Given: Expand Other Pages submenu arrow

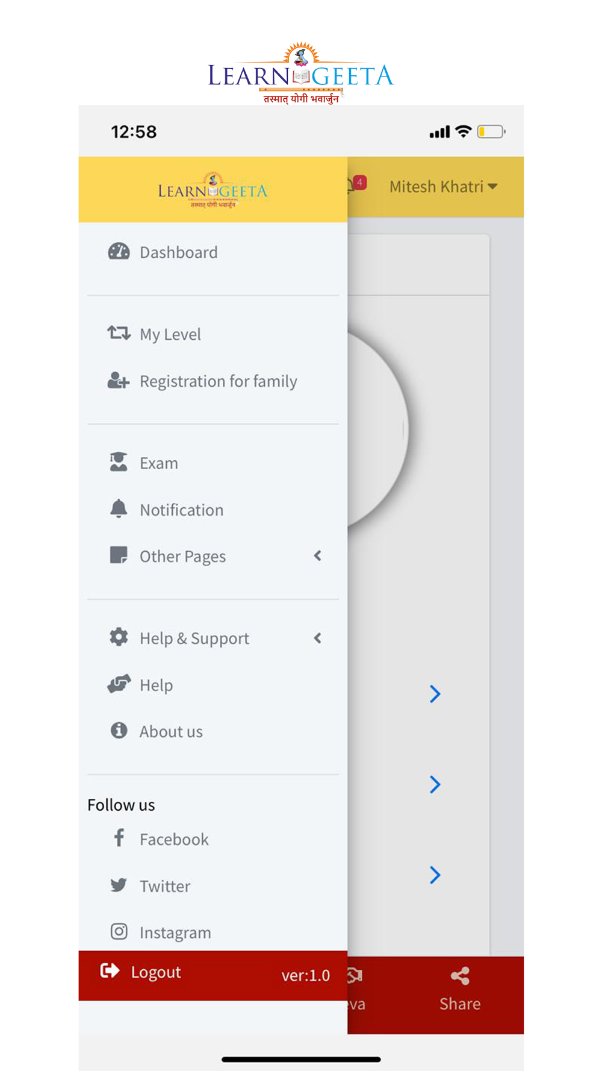Looking at the screenshot, I should [318, 555].
